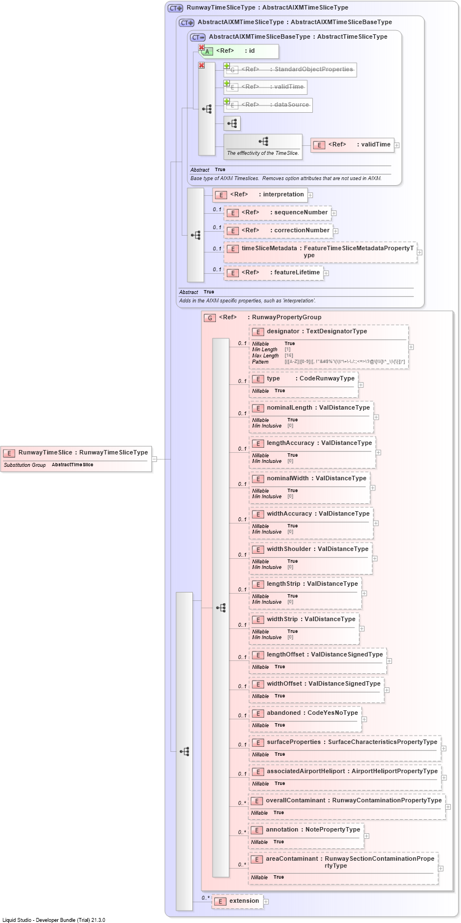This screenshot has height=923, width=461.
Task: Select the struck-out dataSource ref element
Action: pyautogui.click(x=268, y=105)
